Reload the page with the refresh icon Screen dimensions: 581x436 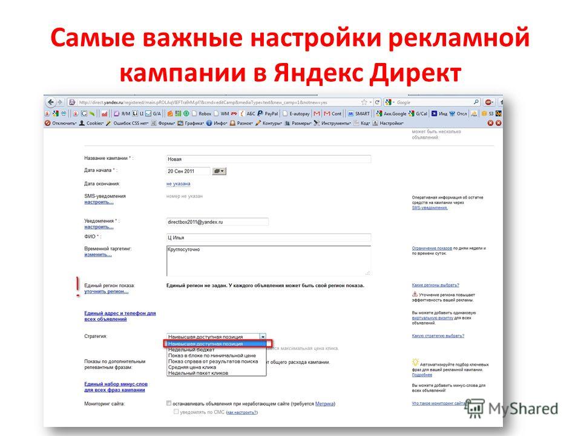(377, 102)
